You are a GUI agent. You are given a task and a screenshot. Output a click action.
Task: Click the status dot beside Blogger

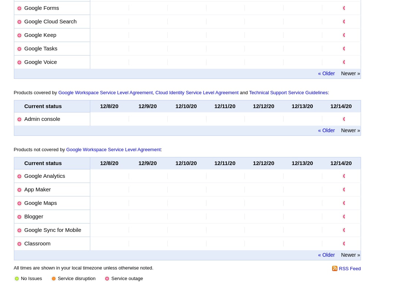point(19,217)
